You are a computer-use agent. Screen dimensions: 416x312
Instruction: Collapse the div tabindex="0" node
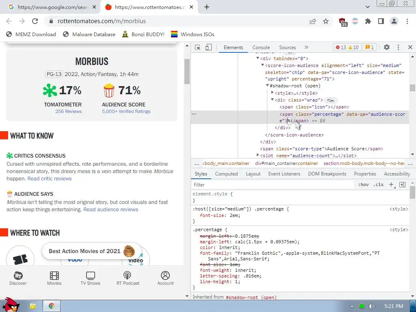258,58
